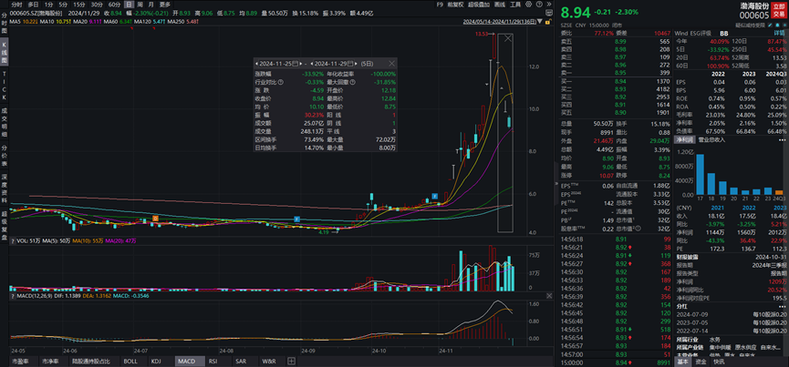Select the 日 daily K-line period
This screenshot has width=789, height=367.
tap(129, 4)
